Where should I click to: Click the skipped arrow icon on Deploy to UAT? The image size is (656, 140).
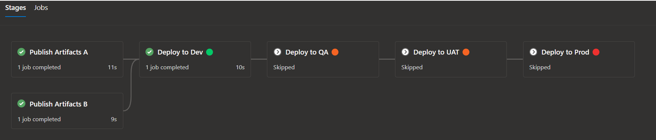click(x=405, y=52)
